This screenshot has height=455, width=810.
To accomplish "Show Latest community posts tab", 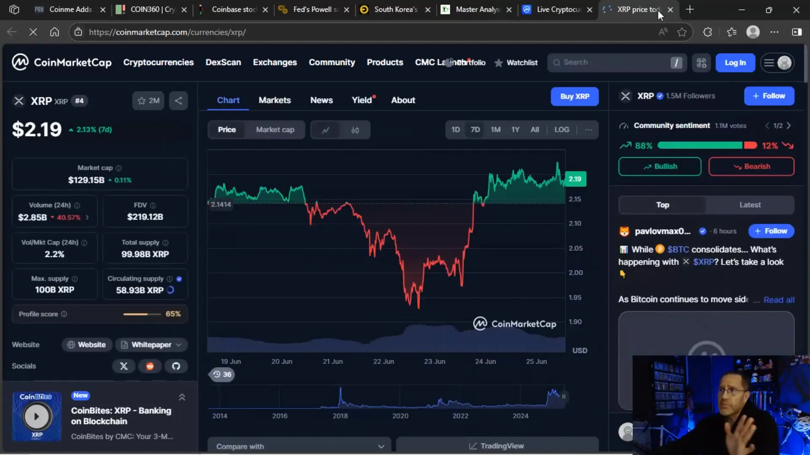I will pos(750,205).
